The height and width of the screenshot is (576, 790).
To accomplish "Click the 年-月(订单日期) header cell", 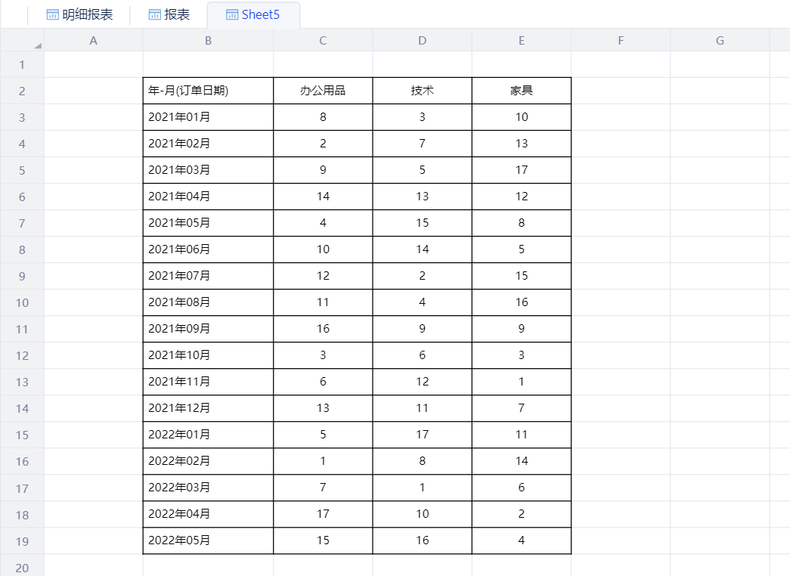I will click(208, 91).
